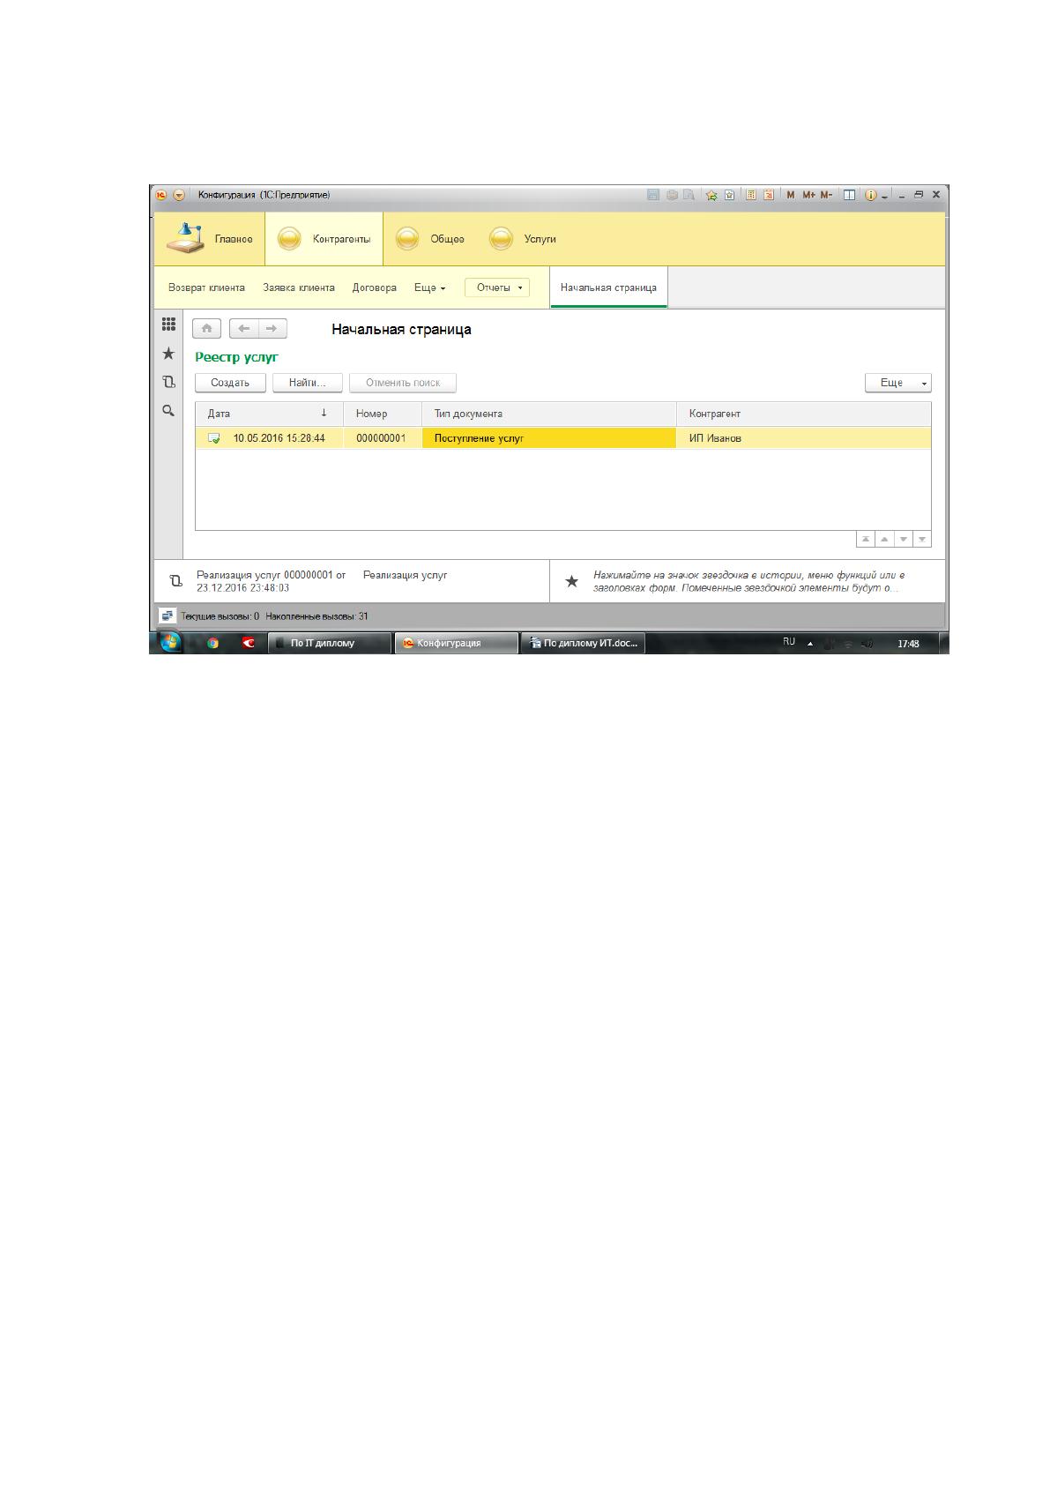This screenshot has width=1050, height=1485.
Task: Switch to Контрагенты section
Action: click(x=324, y=239)
